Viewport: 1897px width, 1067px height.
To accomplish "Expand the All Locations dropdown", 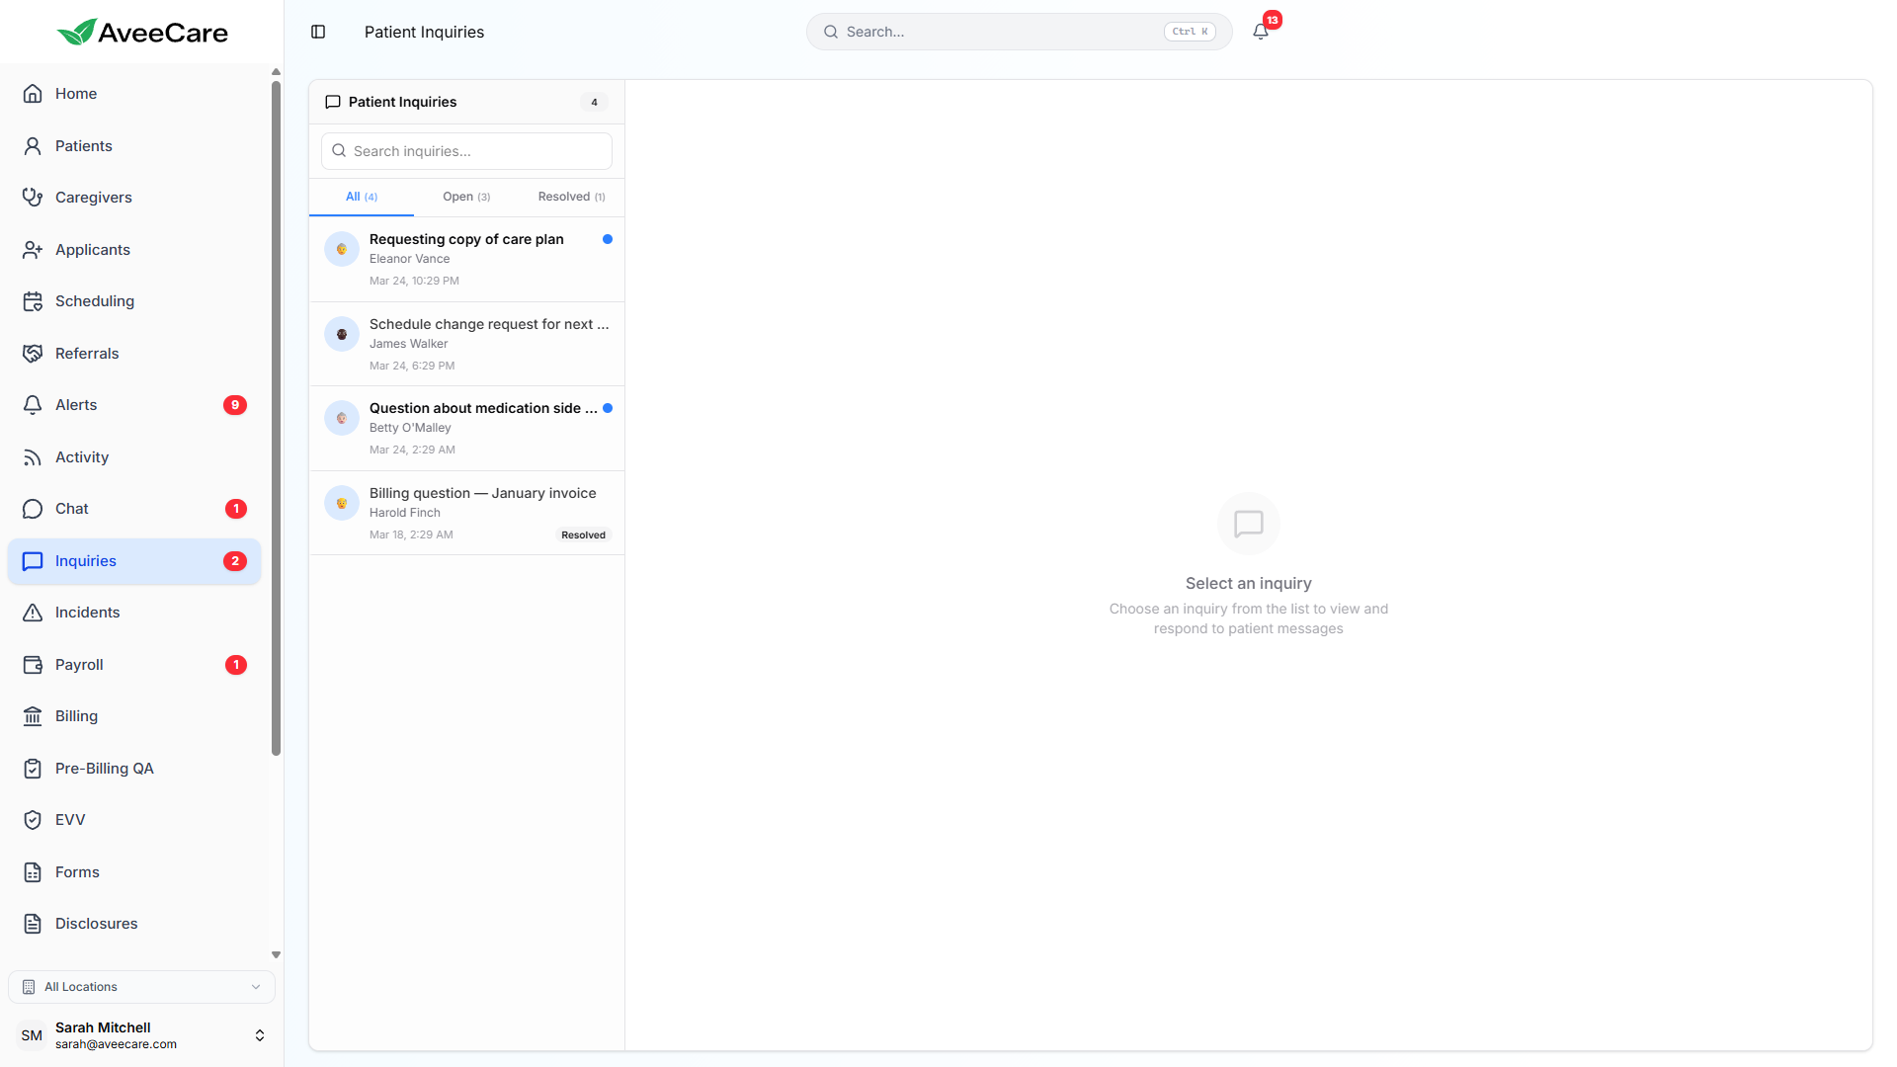I will click(x=141, y=987).
